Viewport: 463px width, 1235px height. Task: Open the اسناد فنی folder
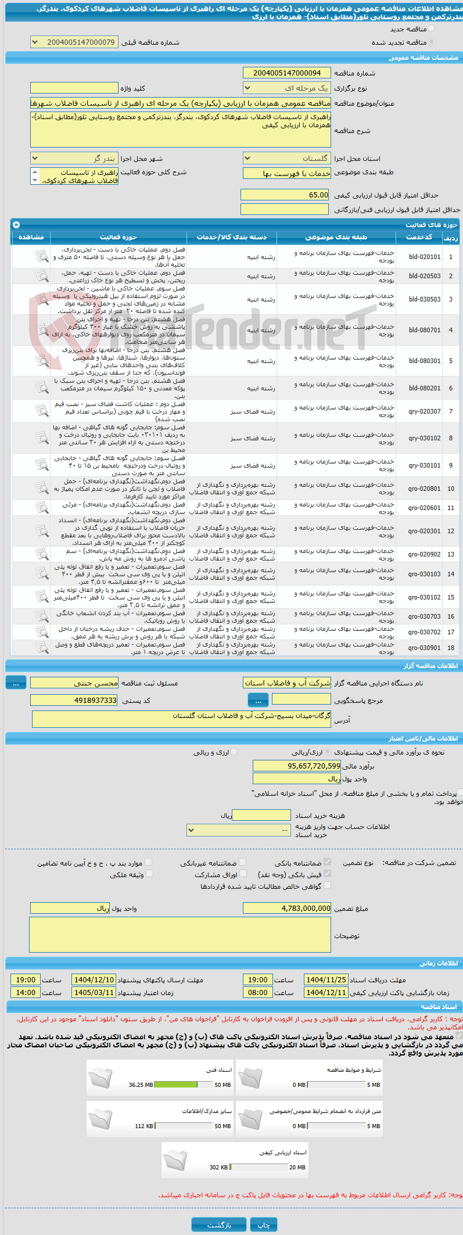tap(101, 1078)
